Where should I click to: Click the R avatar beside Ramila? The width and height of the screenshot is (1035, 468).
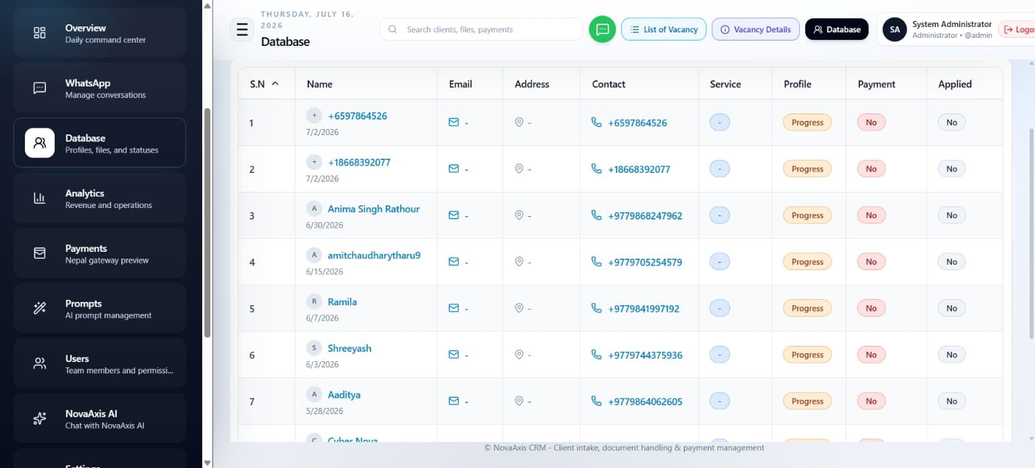[314, 301]
